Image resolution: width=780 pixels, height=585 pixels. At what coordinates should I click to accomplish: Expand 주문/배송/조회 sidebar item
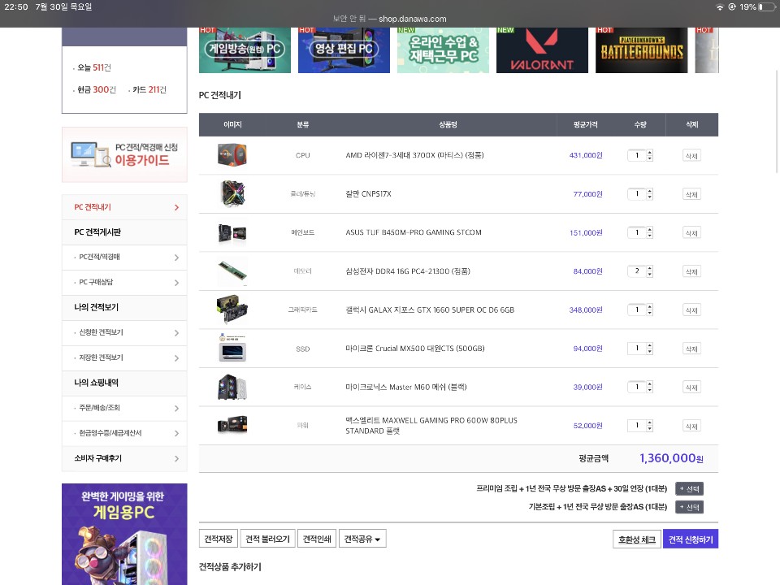124,408
